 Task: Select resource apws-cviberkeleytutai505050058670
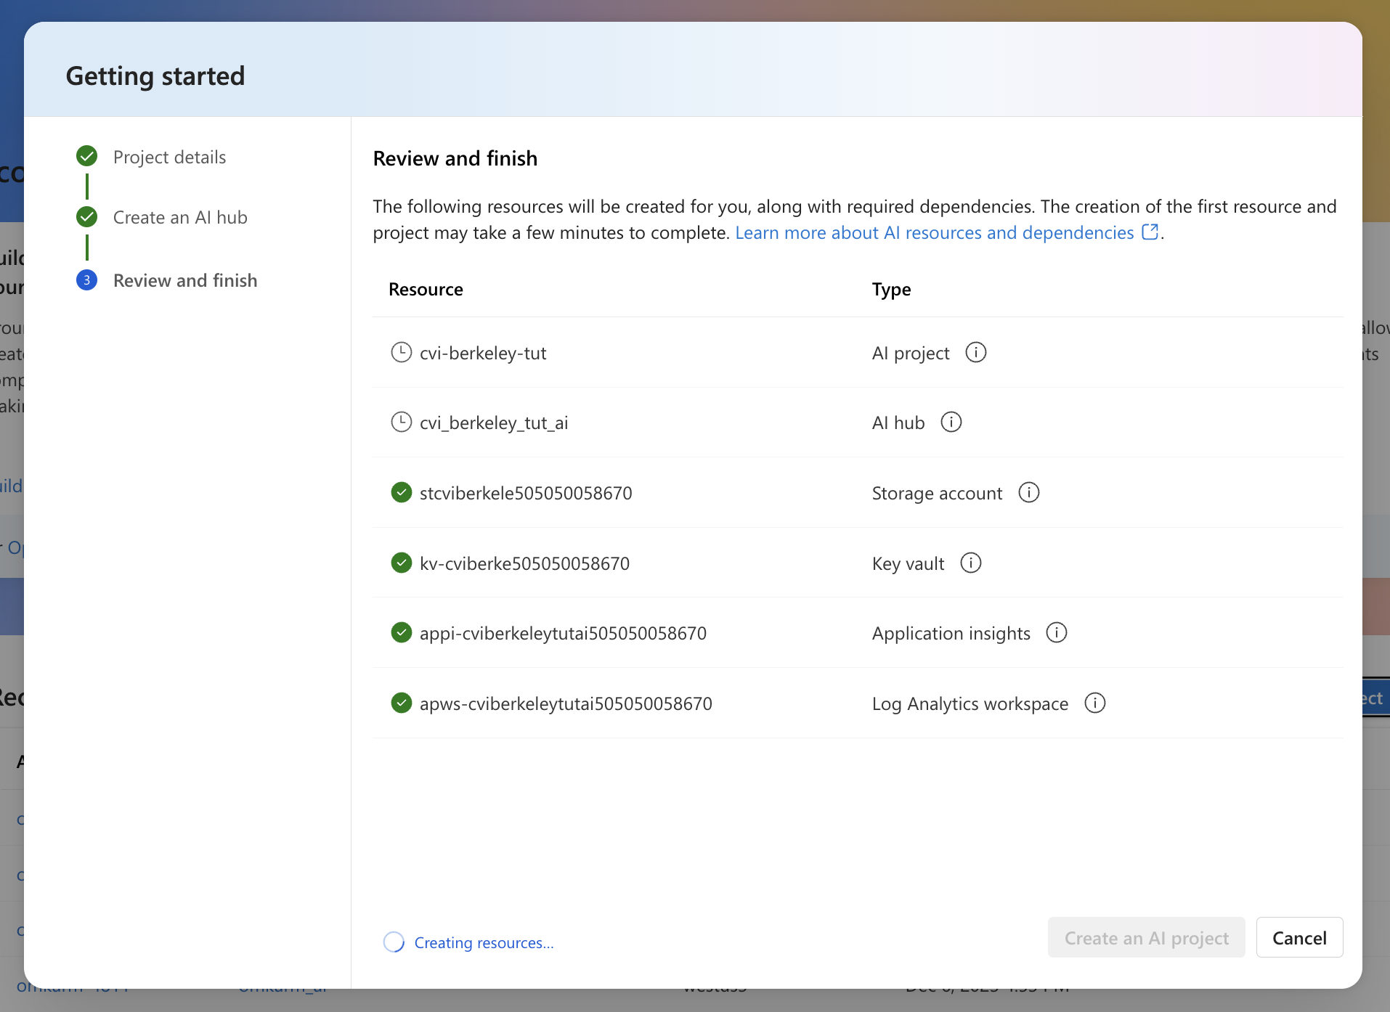tap(566, 703)
